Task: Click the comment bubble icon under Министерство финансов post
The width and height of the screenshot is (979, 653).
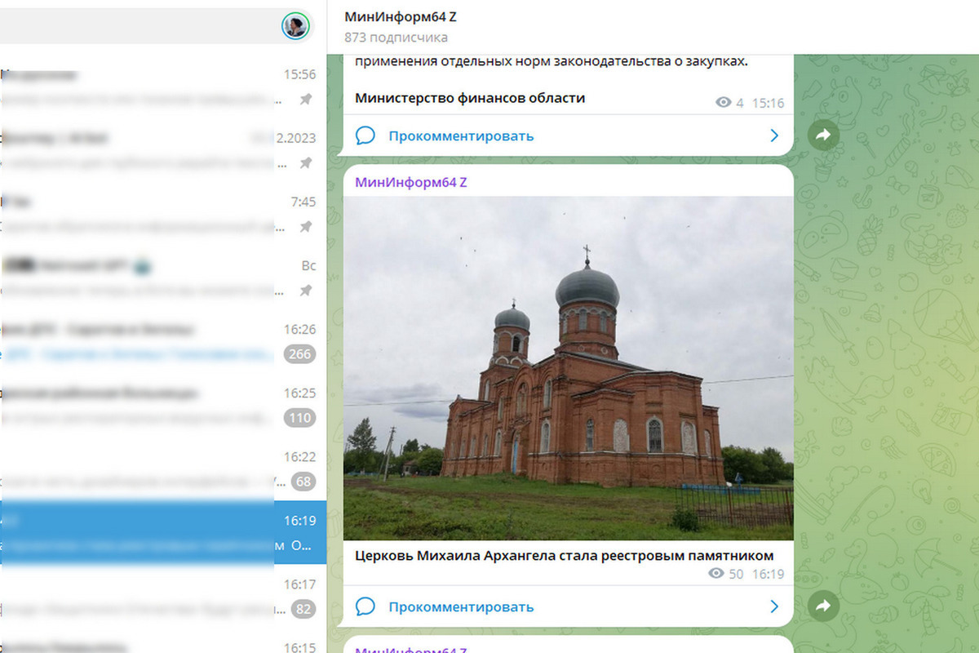Action: tap(365, 135)
